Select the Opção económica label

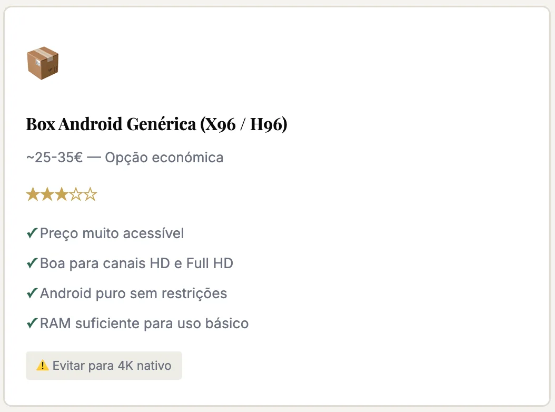(x=164, y=158)
